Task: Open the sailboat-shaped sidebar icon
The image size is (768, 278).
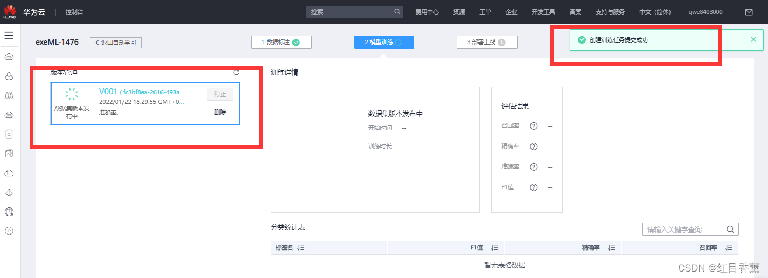Action: pyautogui.click(x=9, y=192)
